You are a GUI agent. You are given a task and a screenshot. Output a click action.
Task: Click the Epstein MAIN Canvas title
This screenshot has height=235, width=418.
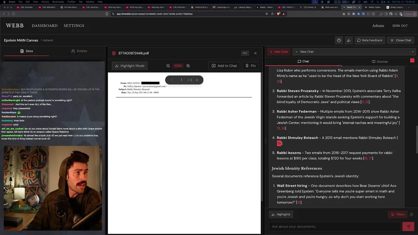click(21, 40)
